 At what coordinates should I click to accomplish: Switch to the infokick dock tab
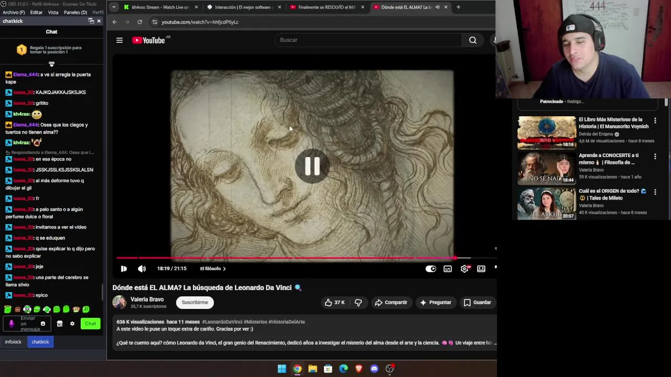coord(13,342)
